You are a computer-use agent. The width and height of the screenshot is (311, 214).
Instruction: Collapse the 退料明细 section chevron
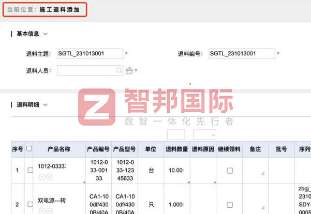click(45, 105)
